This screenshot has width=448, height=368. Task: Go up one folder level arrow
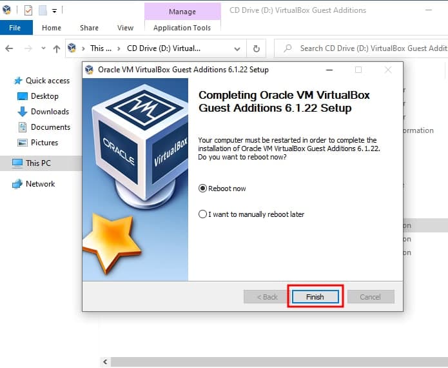tap(57, 48)
